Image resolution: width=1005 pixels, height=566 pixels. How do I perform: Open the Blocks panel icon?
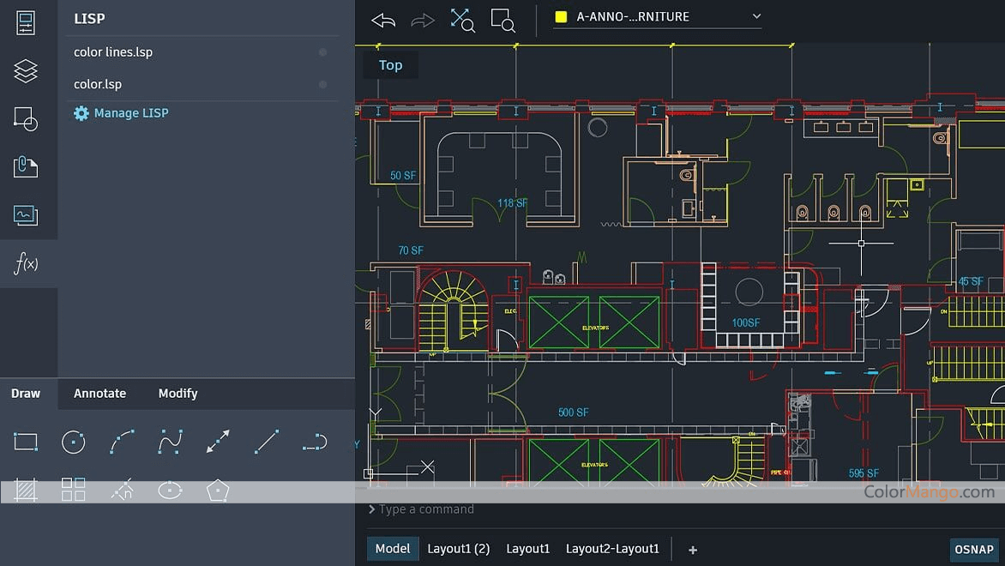26,119
